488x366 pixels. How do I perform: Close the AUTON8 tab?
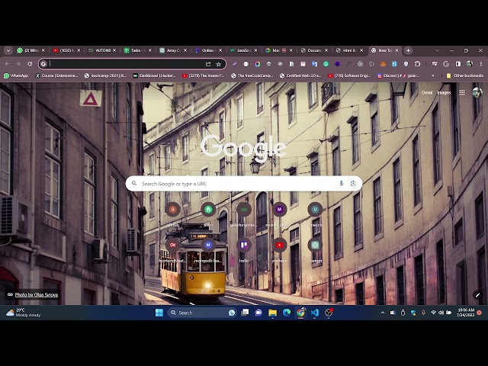coord(114,50)
